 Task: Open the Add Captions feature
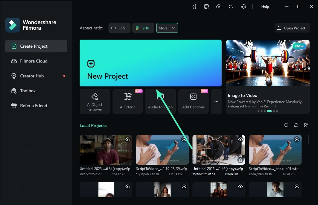coord(193,101)
